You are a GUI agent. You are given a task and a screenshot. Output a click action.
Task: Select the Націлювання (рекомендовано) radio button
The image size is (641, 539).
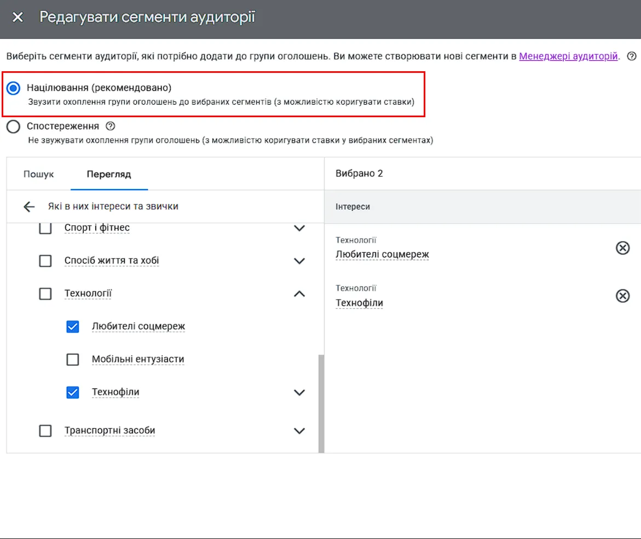[13, 88]
